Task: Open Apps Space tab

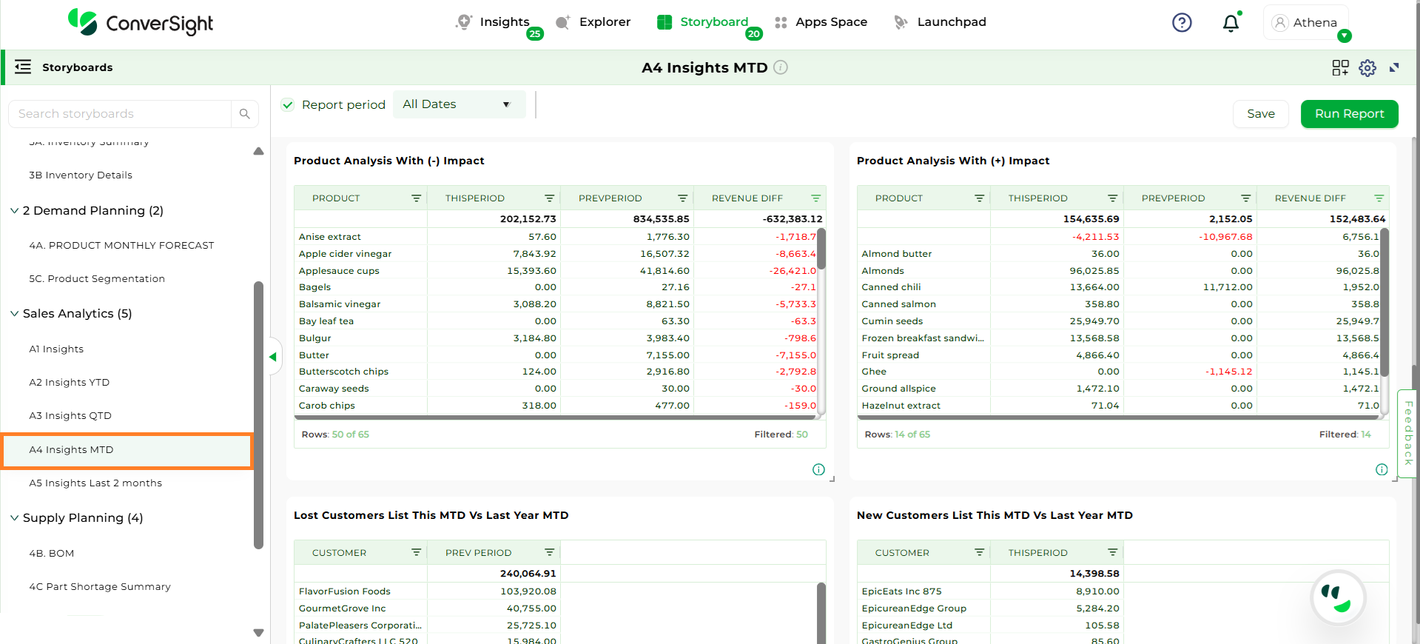Action: [821, 22]
